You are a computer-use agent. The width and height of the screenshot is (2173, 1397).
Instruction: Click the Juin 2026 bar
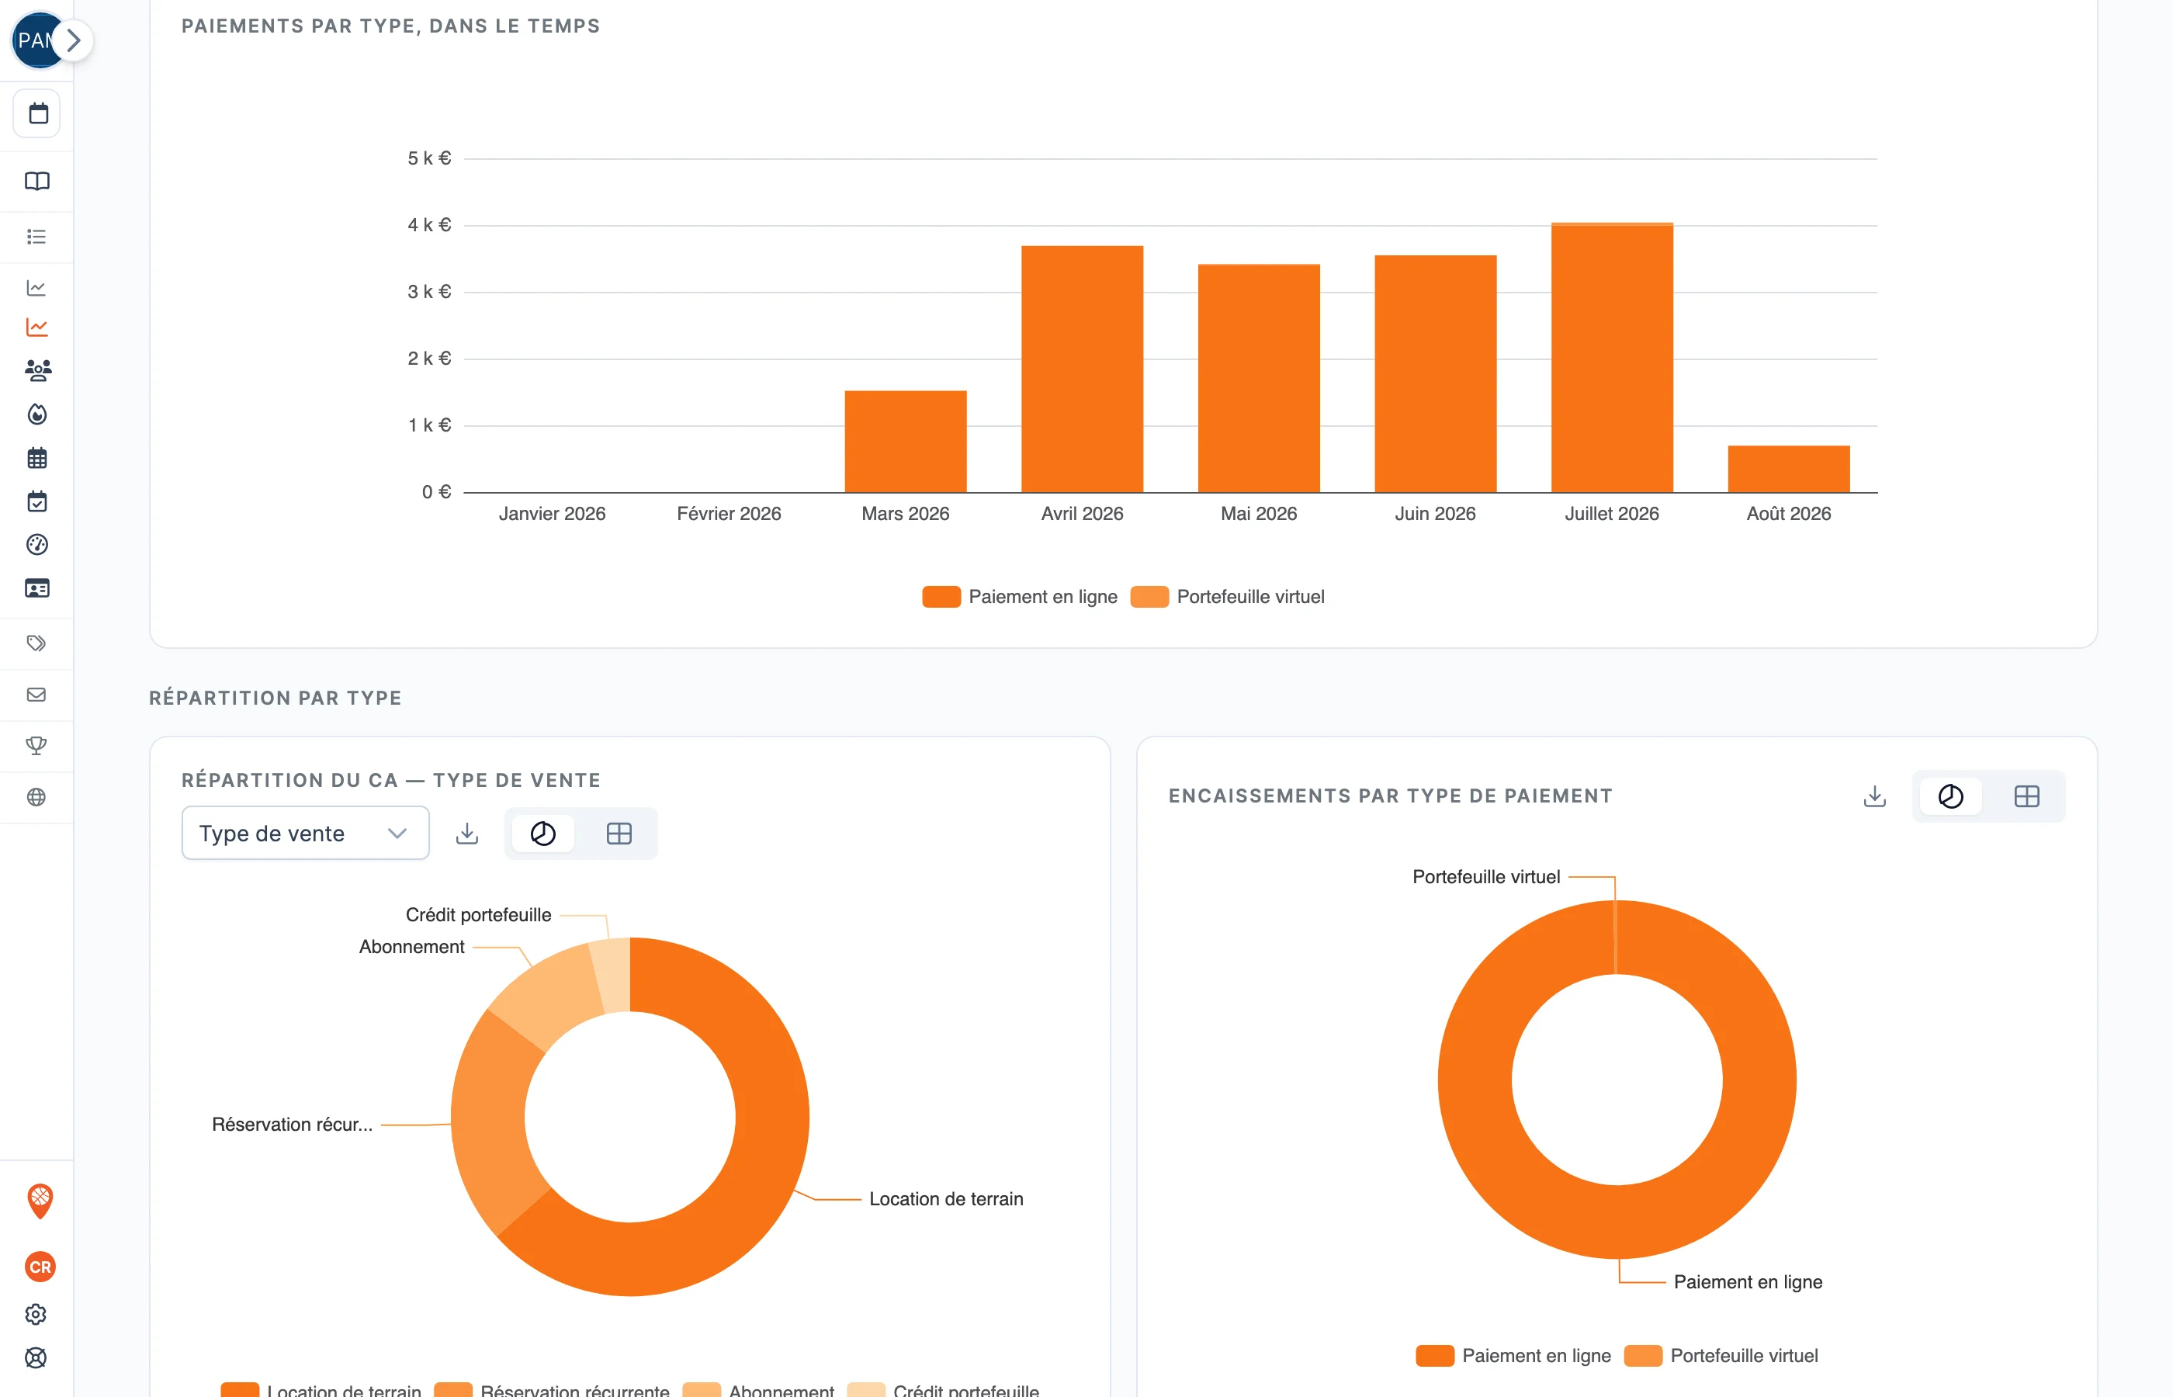click(1436, 374)
